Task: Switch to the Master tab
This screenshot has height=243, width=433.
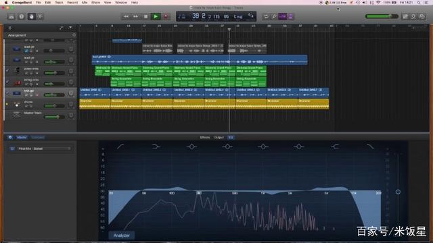Action: pyautogui.click(x=22, y=137)
